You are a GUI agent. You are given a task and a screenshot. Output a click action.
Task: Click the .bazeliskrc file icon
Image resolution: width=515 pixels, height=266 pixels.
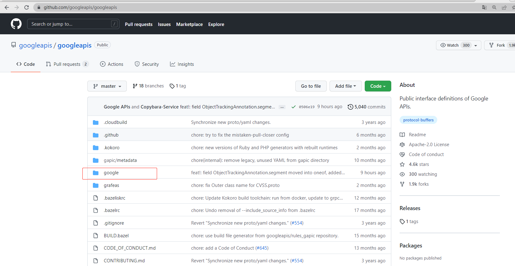[96, 198]
